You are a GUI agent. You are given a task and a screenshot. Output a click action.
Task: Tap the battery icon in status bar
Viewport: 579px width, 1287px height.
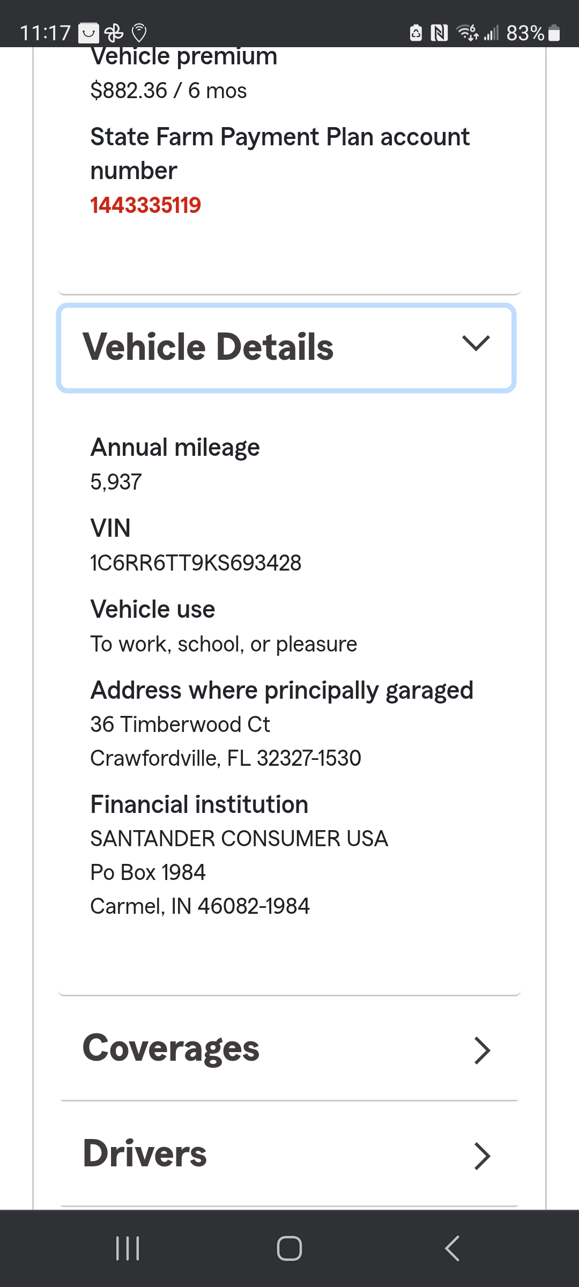555,33
